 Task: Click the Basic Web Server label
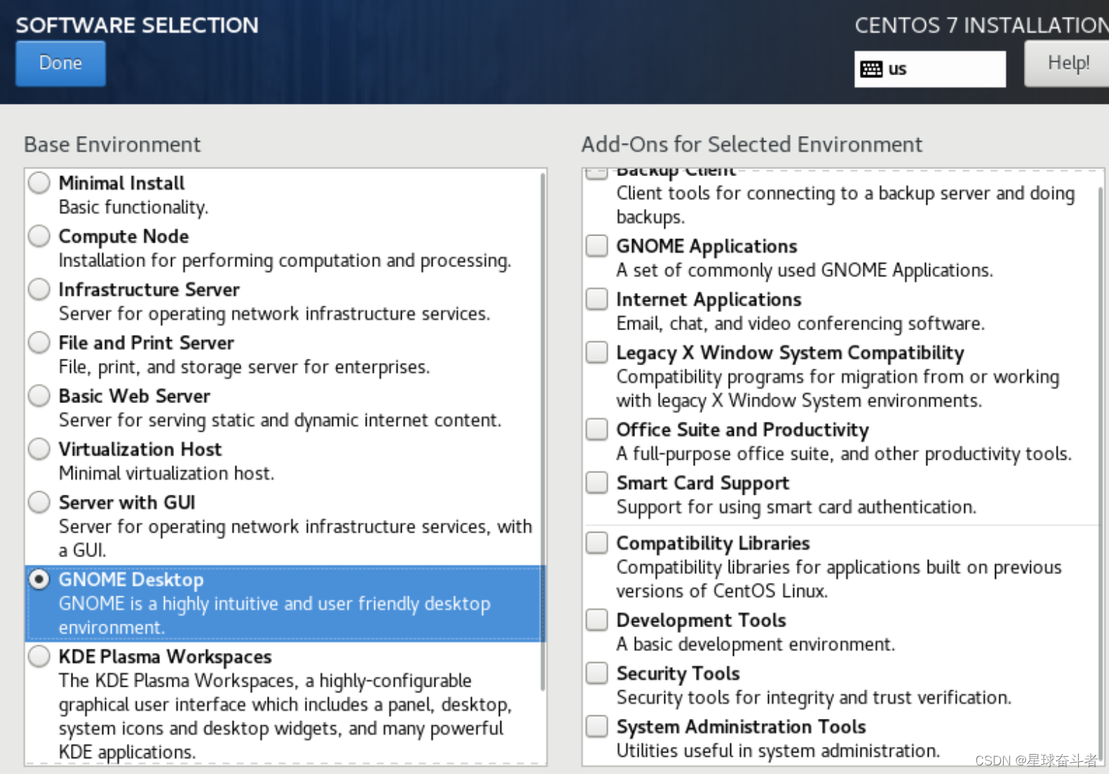click(135, 396)
